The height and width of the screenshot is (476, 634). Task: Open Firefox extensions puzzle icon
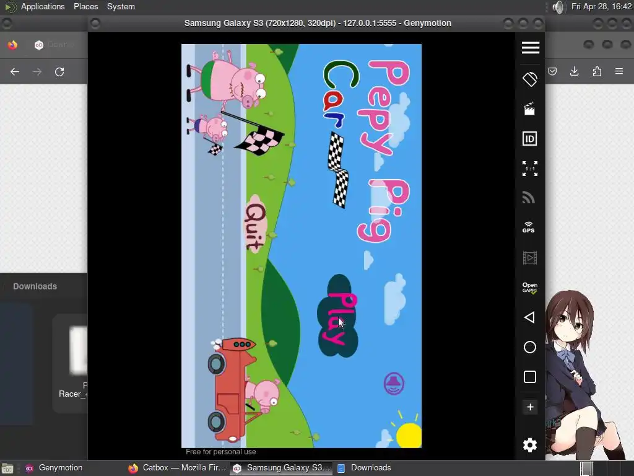pos(597,72)
